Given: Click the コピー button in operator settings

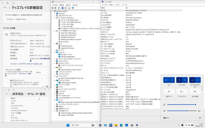Looking at the screenshot, I should click(40, 99).
